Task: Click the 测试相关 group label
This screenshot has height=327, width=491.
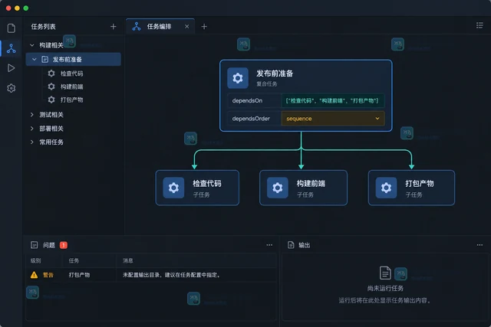Action: click(51, 115)
